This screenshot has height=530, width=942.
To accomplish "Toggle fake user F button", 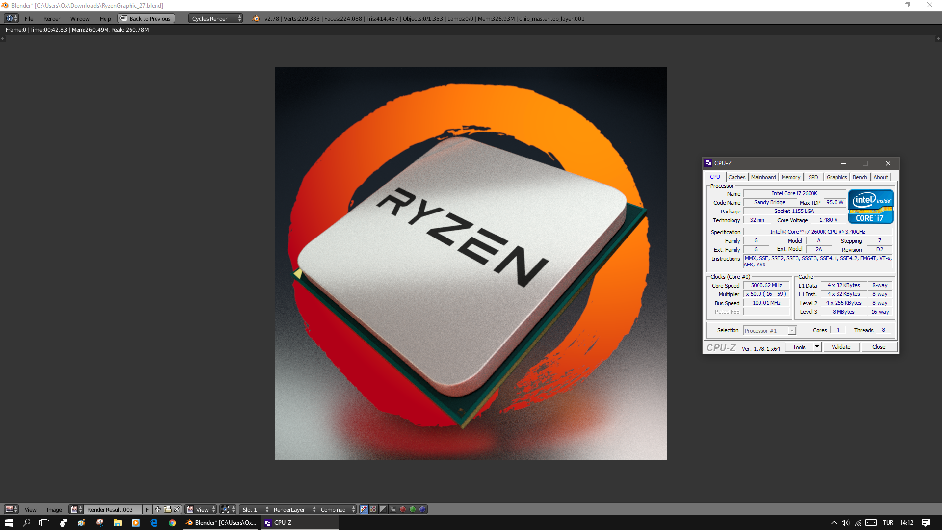I will (x=147, y=509).
